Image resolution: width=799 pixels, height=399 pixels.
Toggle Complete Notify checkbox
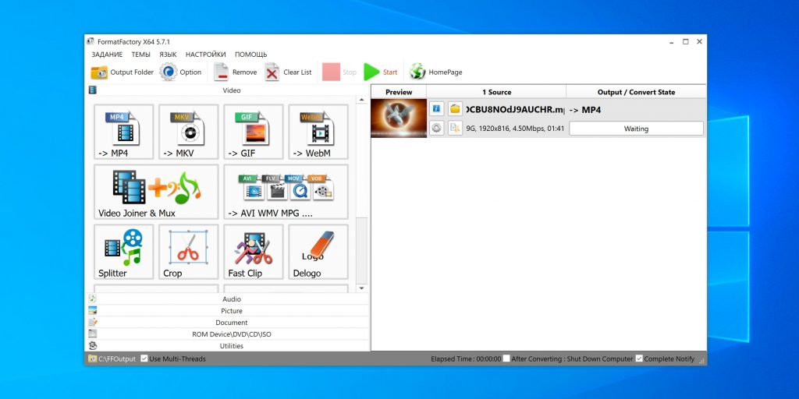[639, 358]
